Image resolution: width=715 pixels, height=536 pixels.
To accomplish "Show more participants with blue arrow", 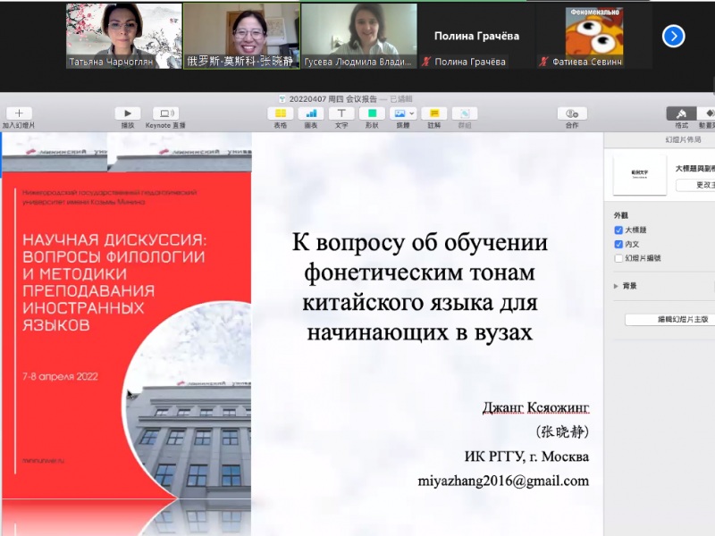I will pyautogui.click(x=673, y=36).
